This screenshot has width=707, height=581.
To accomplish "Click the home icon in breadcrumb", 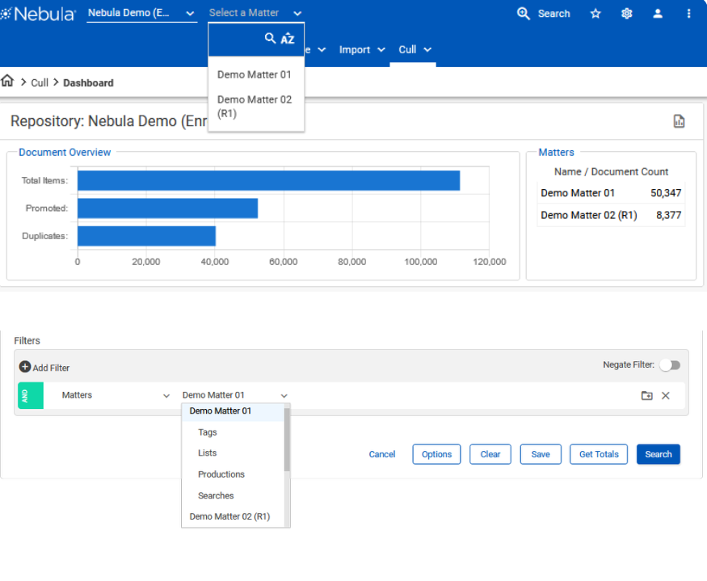I will [8, 82].
